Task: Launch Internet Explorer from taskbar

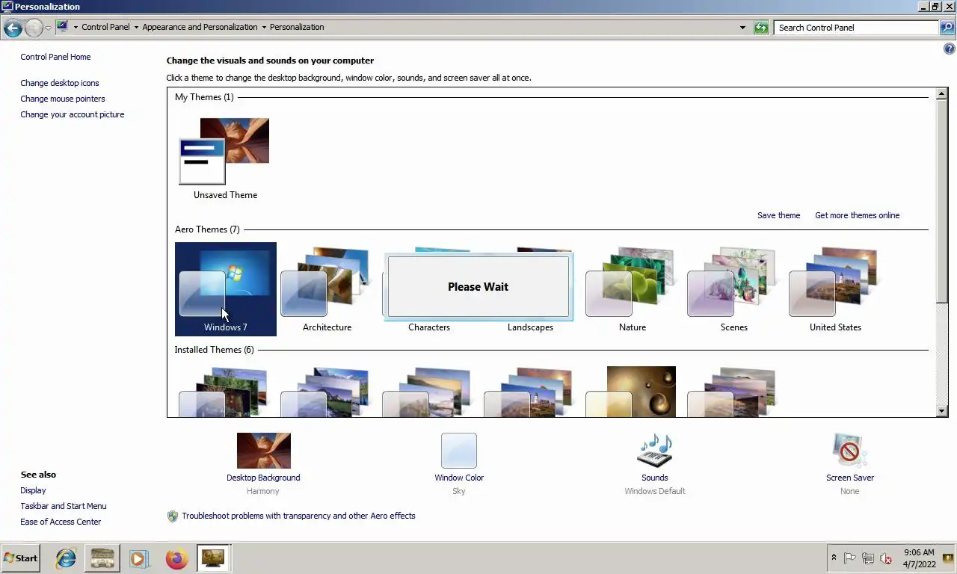Action: click(66, 558)
